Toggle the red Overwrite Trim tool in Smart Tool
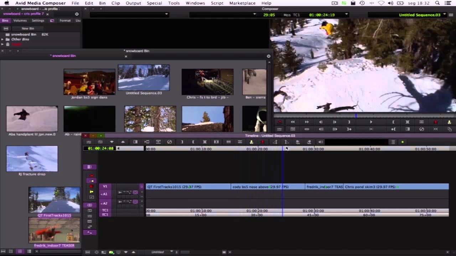 (x=92, y=186)
